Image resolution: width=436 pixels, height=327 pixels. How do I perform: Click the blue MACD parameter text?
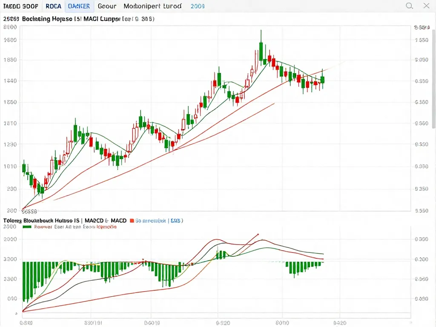pos(159,221)
